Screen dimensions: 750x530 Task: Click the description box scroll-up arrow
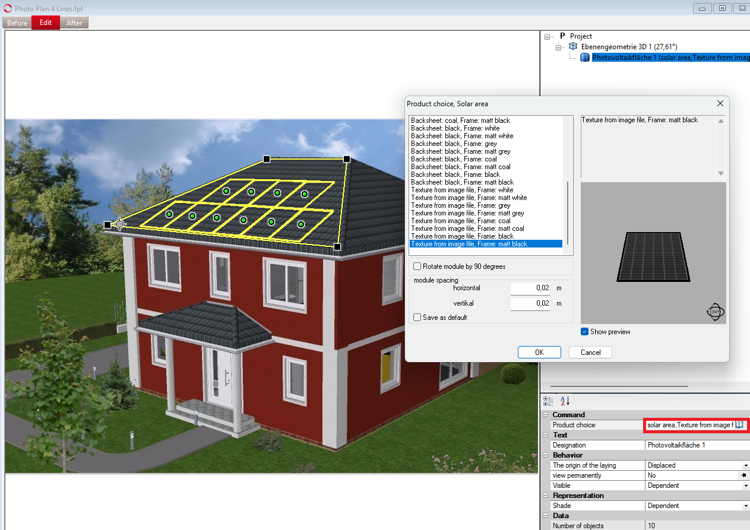[721, 121]
